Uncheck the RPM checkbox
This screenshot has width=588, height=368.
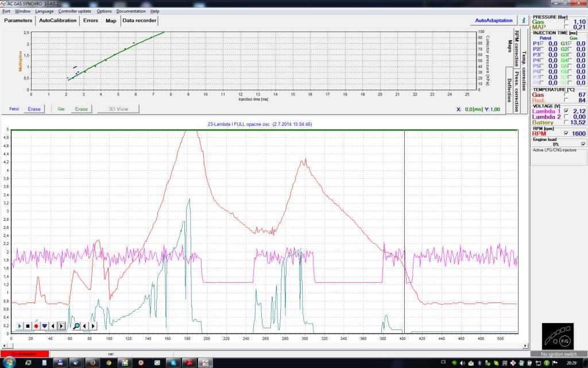point(567,133)
